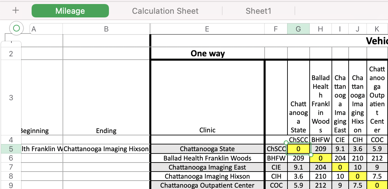This screenshot has width=388, height=189.
Task: Click bottom-right selection handle of cell G5
Action: [311, 155]
